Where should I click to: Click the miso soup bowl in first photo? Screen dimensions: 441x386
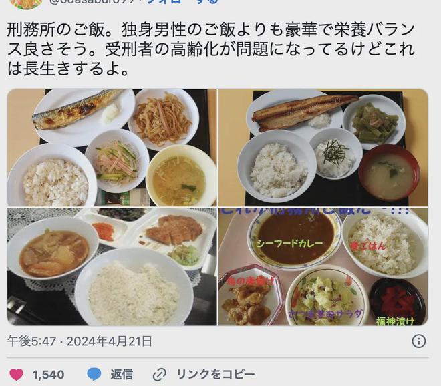181,177
